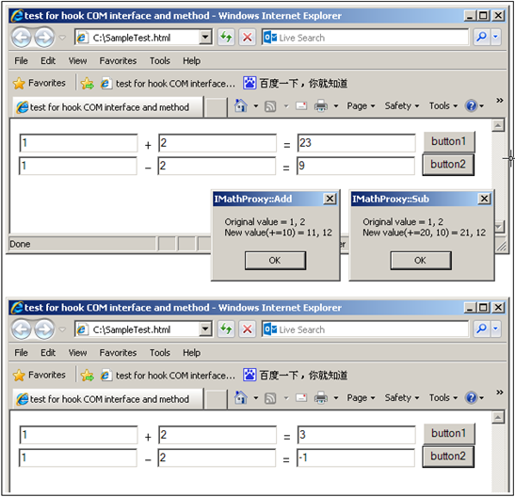Viewport: 515px width, 497px height.
Task: Open Edit menu in top IE window
Action: pyautogui.click(x=48, y=61)
